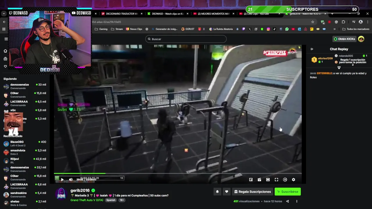Image resolution: width=372 pixels, height=209 pixels.
Task: Open Following heart icon in sidebar
Action: coord(5,66)
